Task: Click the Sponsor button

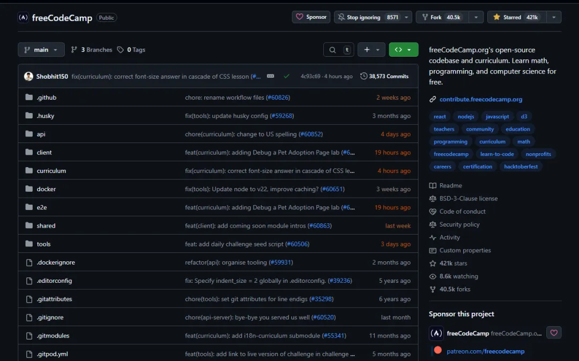Action: point(311,17)
